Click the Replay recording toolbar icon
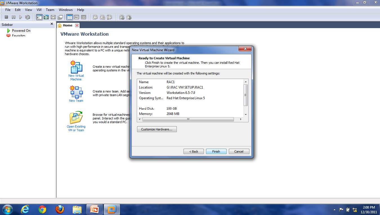 [x=129, y=17]
